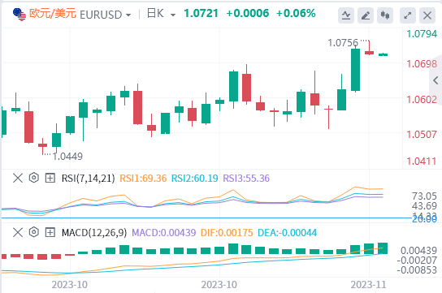
Task: Click the EU/US flag currency icon
Action: click(x=19, y=15)
